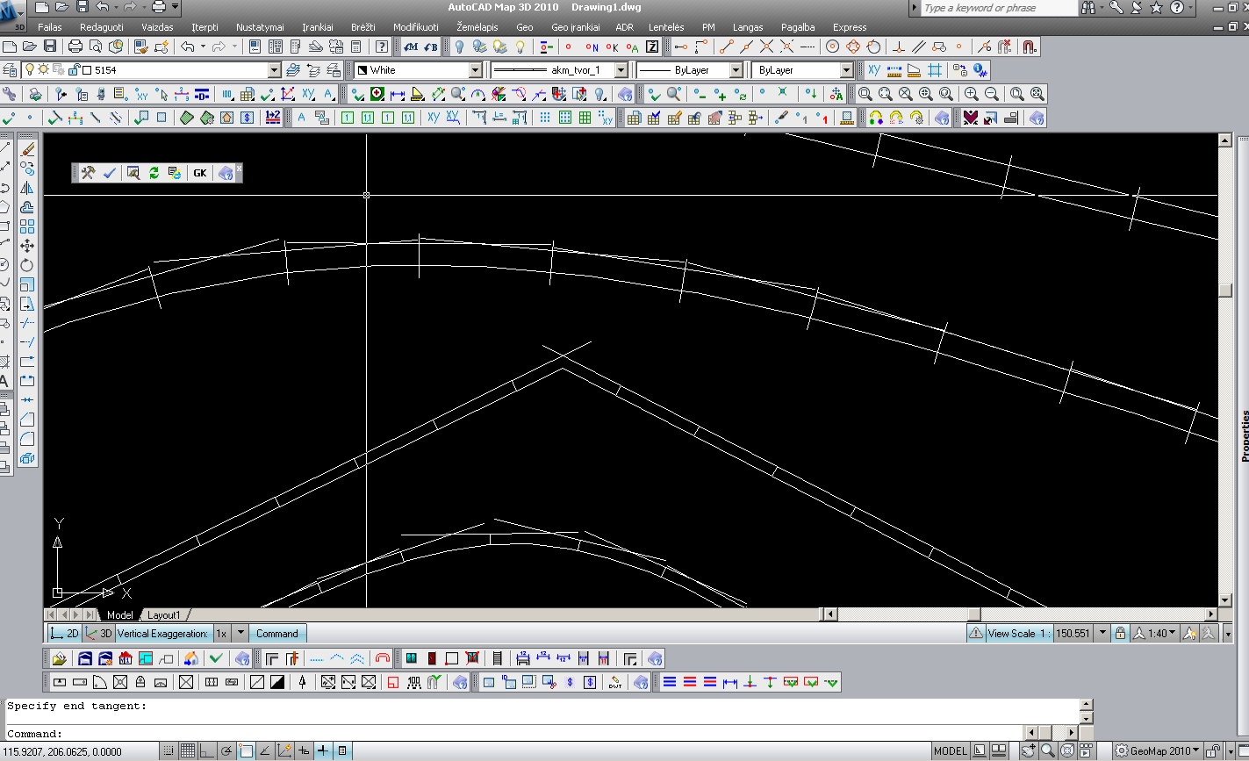
Task: Open the ByLayer lineweight dropdown
Action: coord(736,70)
